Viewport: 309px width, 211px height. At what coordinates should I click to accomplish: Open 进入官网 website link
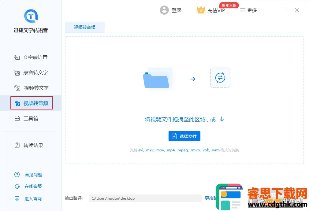coord(33,199)
